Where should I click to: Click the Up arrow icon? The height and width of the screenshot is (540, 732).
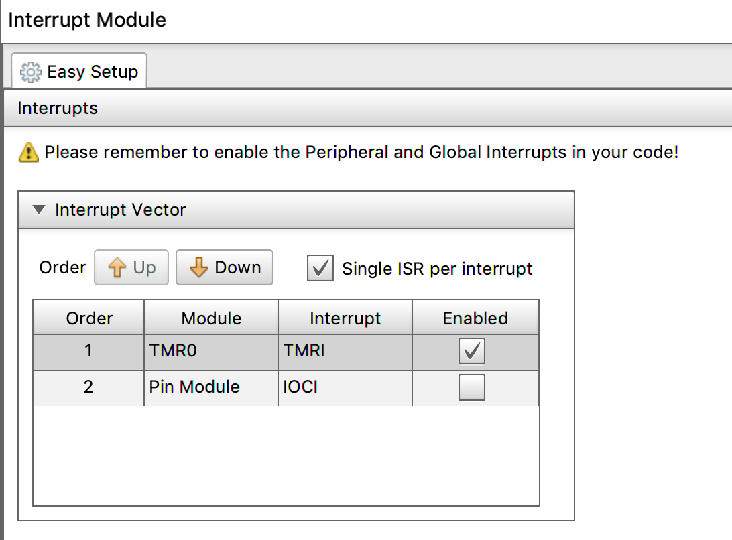117,268
